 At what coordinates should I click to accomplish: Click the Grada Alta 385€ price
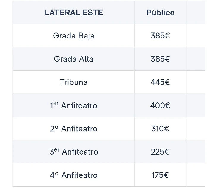(x=160, y=59)
